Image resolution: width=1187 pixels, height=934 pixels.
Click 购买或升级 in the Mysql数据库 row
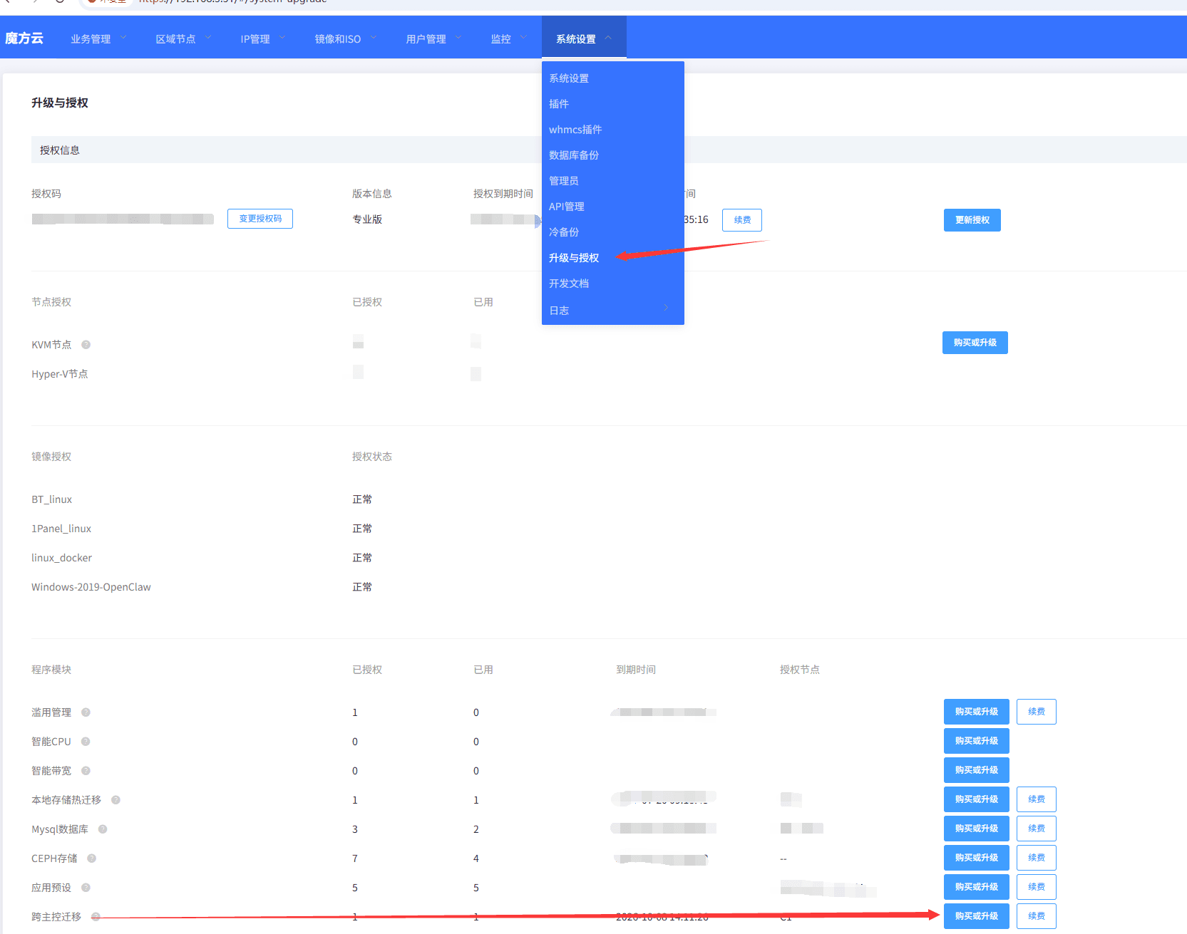tap(977, 829)
